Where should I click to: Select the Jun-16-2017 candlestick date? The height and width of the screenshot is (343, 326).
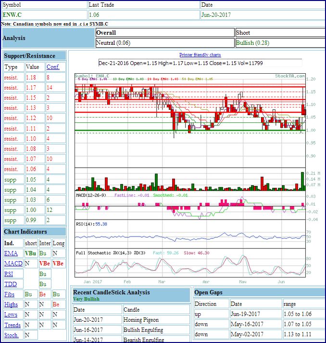[88, 330]
